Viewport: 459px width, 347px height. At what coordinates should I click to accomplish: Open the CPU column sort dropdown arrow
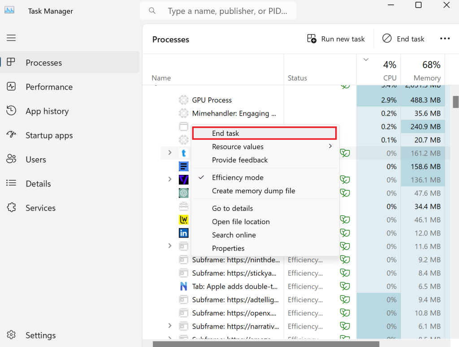point(366,59)
